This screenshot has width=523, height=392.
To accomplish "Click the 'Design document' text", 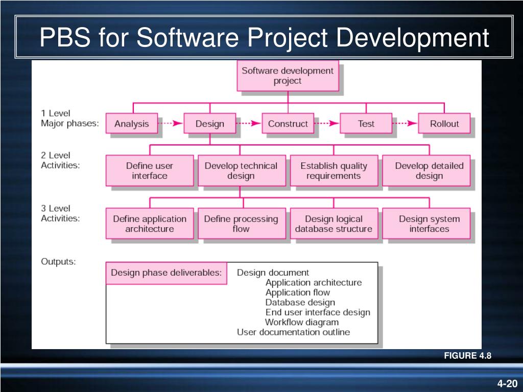I will click(273, 273).
